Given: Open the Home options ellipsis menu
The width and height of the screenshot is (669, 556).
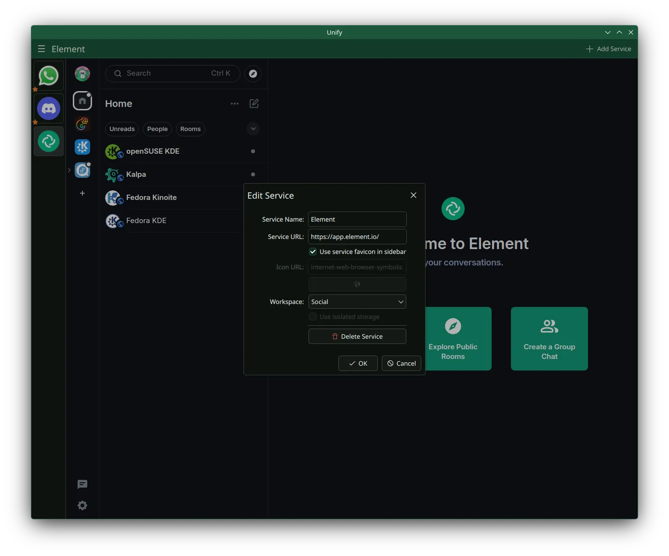Looking at the screenshot, I should coord(235,104).
